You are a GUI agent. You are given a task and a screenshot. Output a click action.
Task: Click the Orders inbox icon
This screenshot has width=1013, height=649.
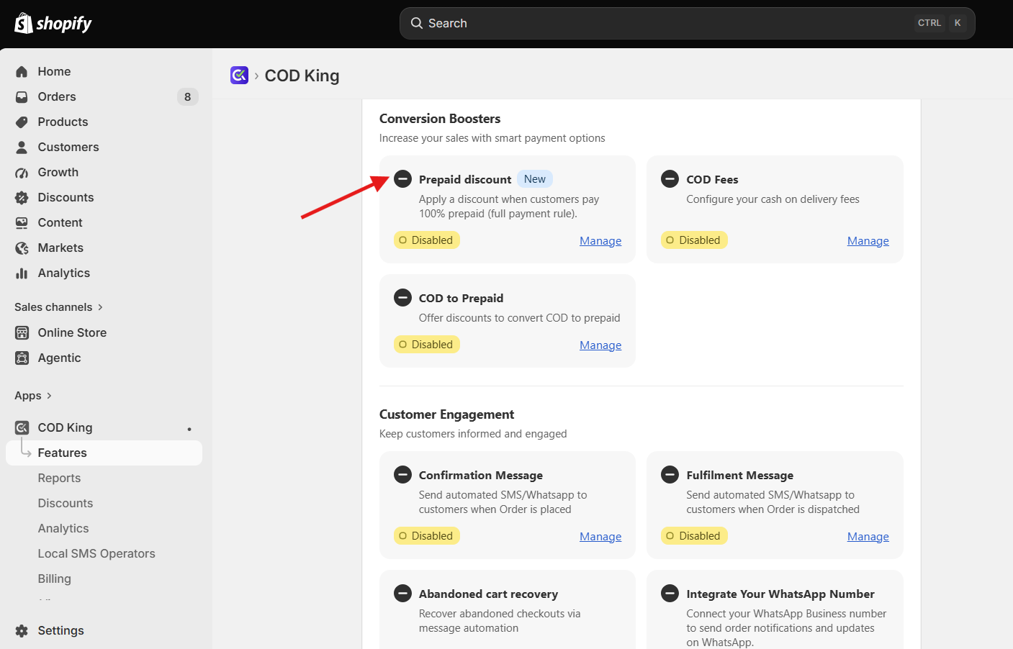point(22,97)
